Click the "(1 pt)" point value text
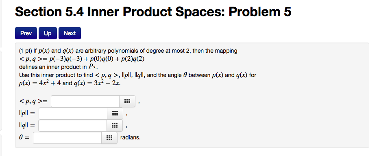 pyautogui.click(x=26, y=51)
